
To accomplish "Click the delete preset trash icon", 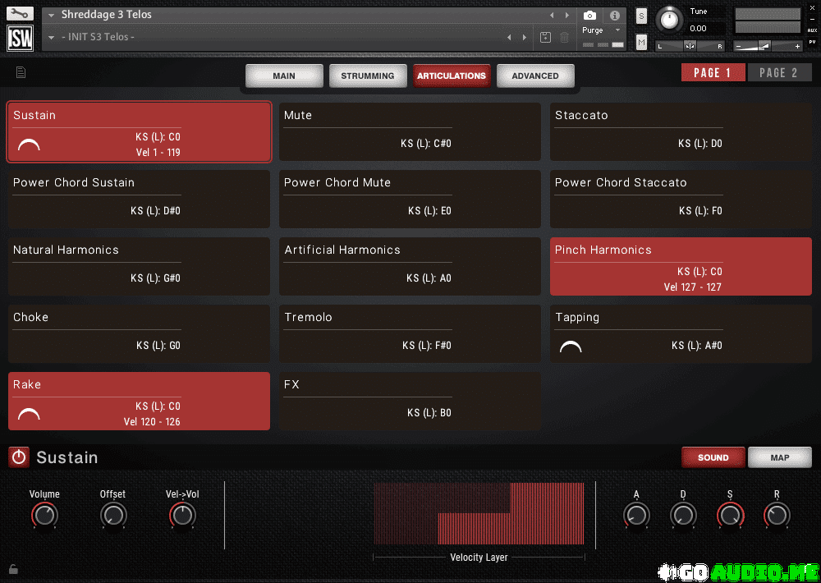I will coord(565,37).
